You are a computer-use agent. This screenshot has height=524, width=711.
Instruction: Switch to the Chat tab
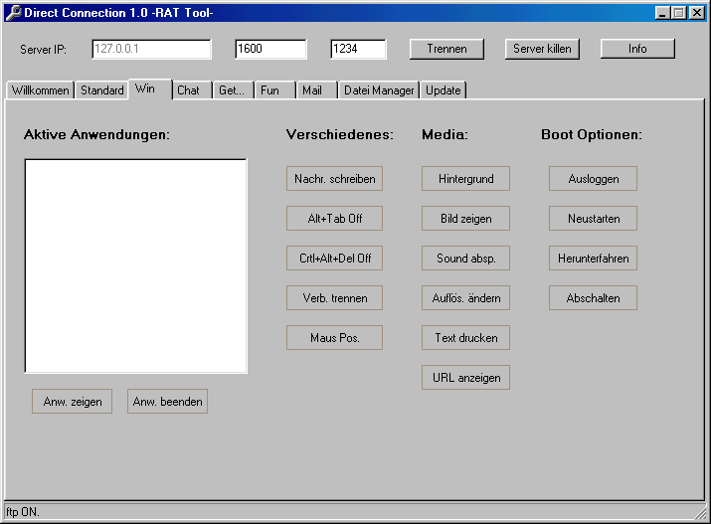pyautogui.click(x=188, y=90)
